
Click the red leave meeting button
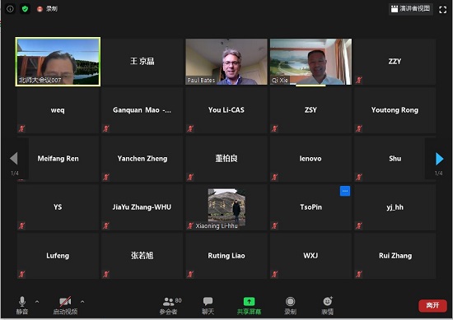click(432, 305)
